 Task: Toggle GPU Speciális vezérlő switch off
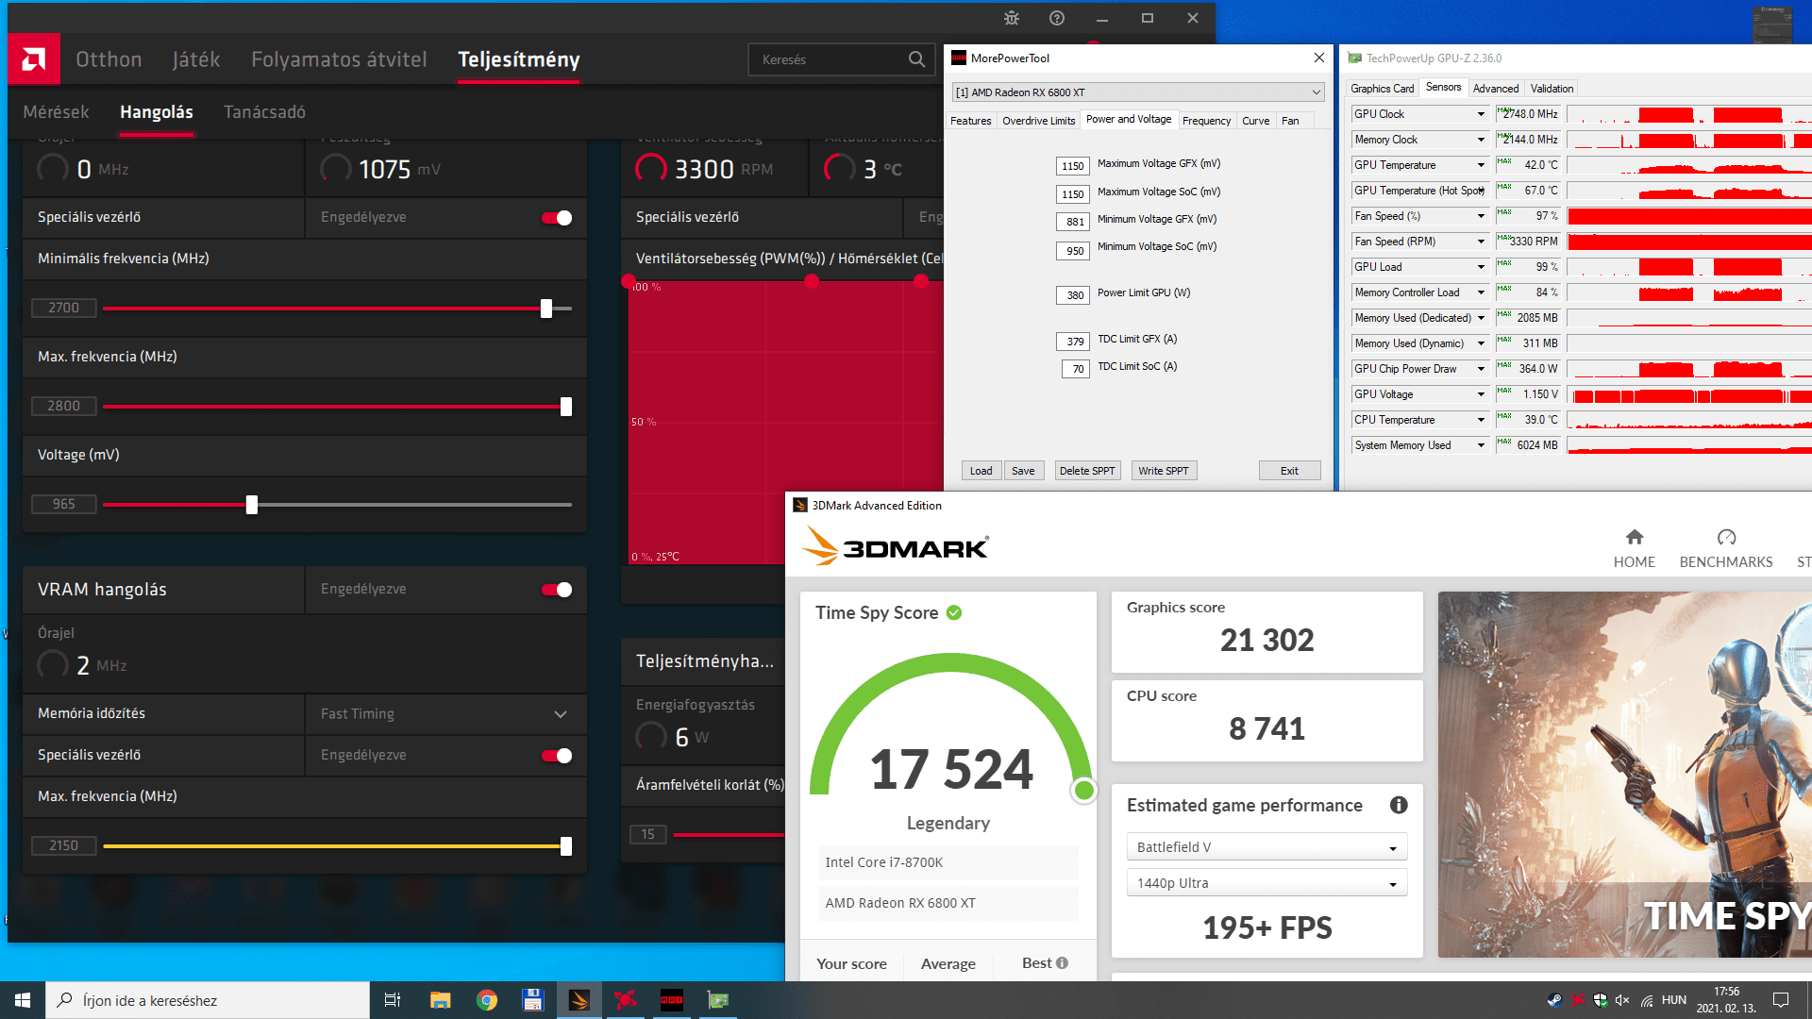[557, 218]
